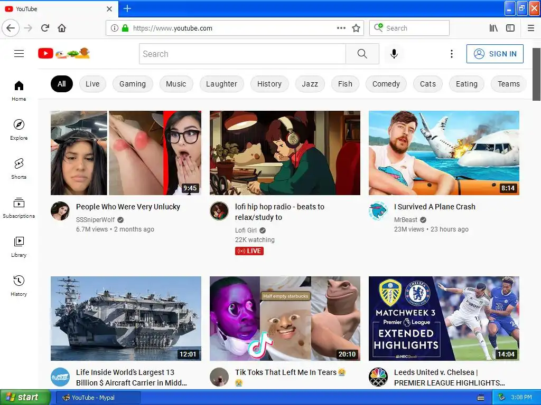Image resolution: width=541 pixels, height=405 pixels.
Task: Click the page vertical scrollbar thumb
Action: [x=536, y=74]
